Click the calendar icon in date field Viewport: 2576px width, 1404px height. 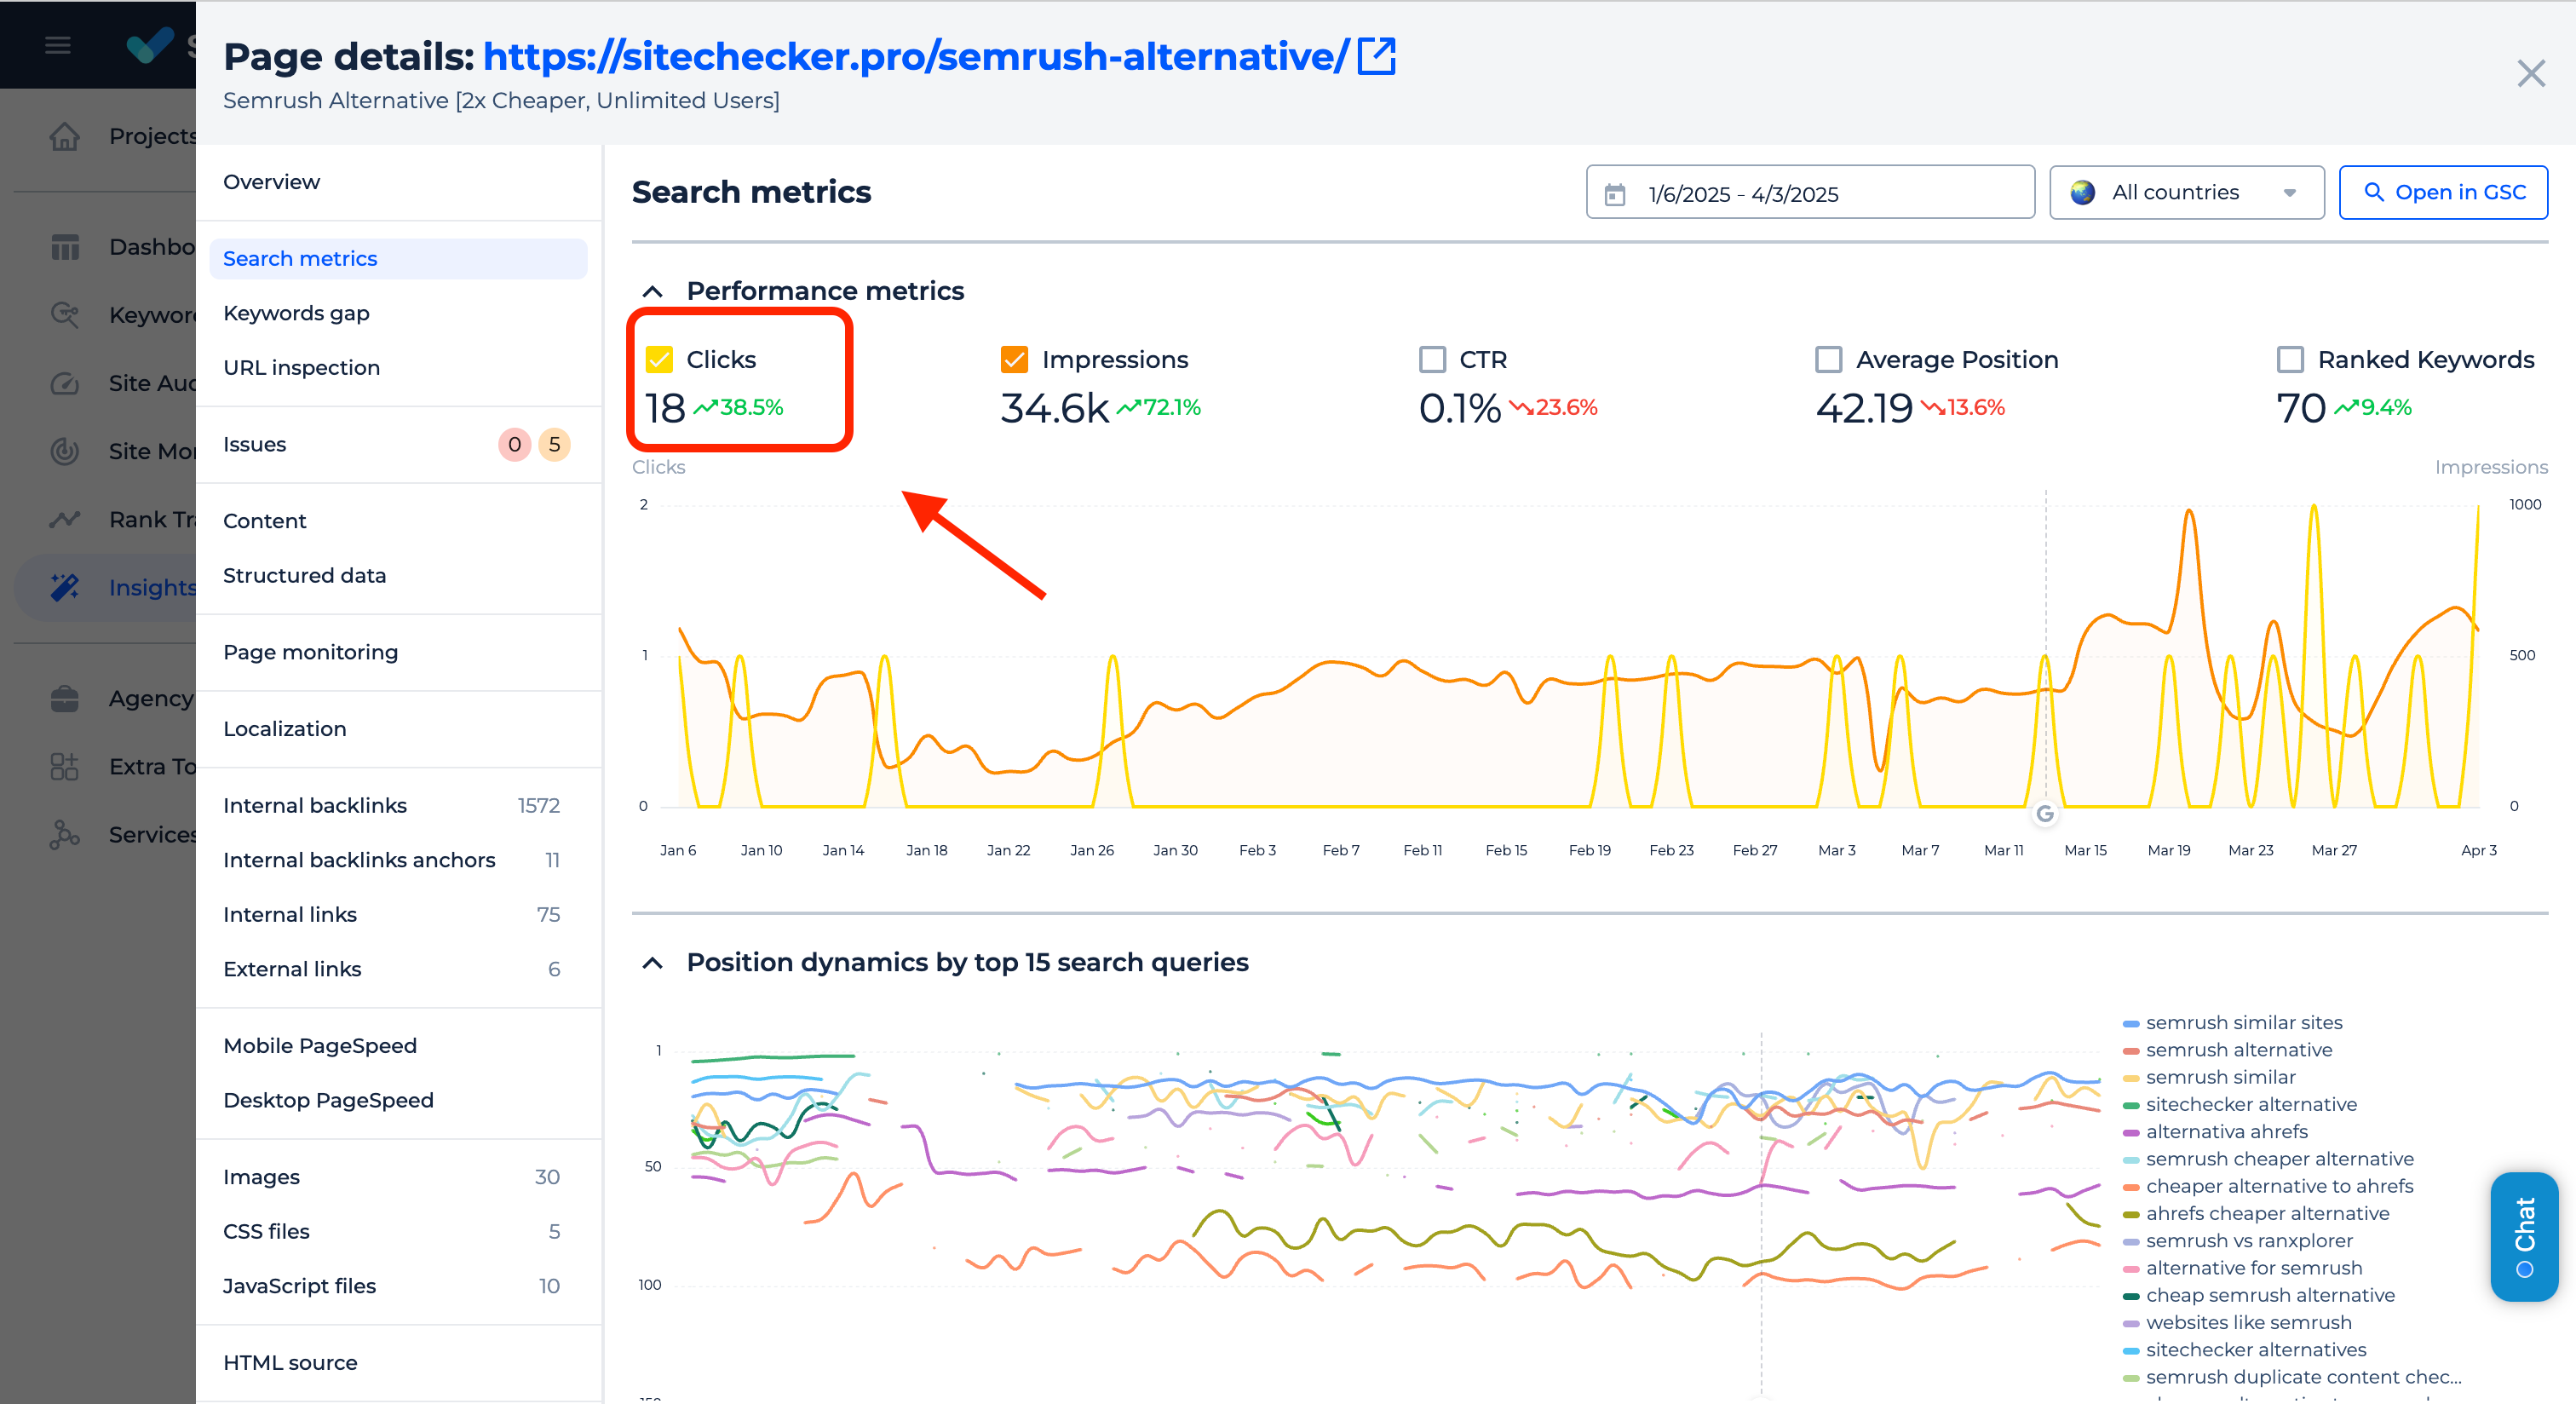(1615, 194)
